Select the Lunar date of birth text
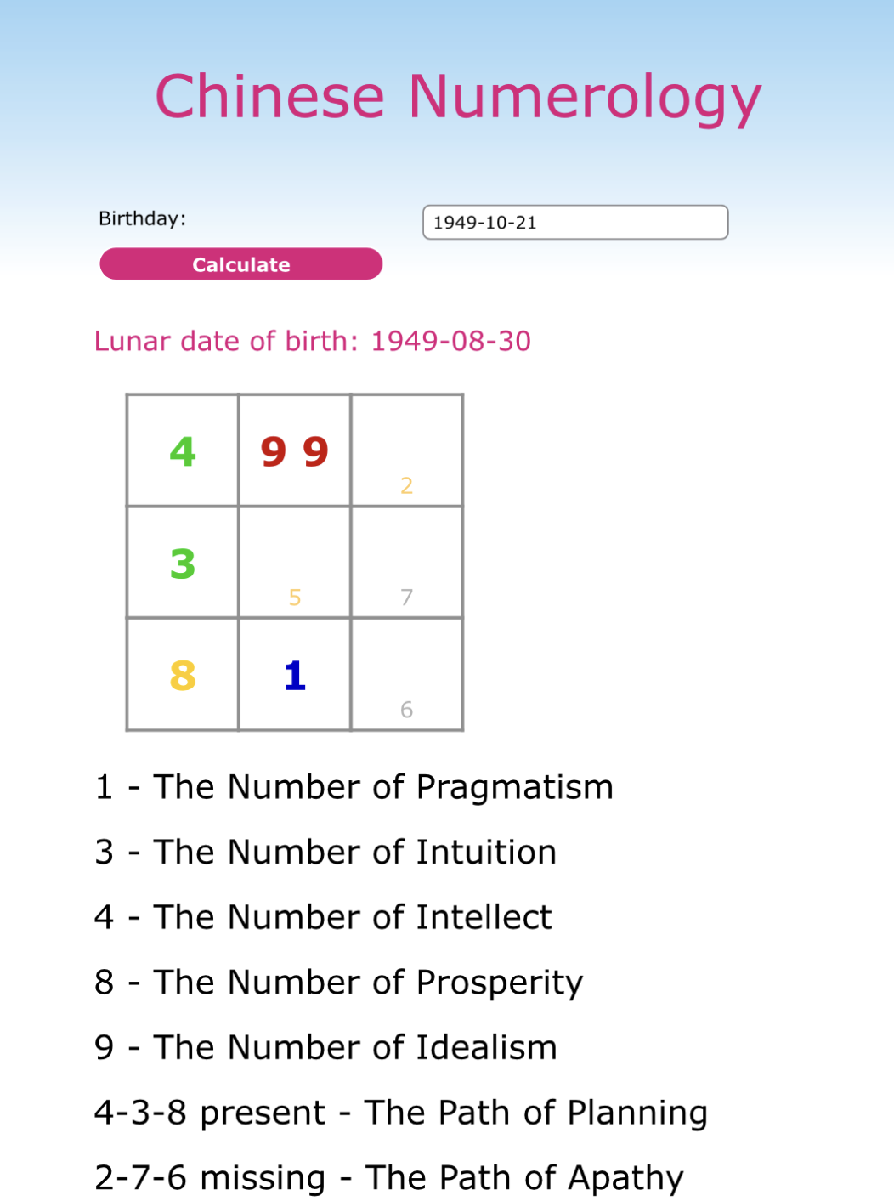The width and height of the screenshot is (894, 1201). coord(313,341)
